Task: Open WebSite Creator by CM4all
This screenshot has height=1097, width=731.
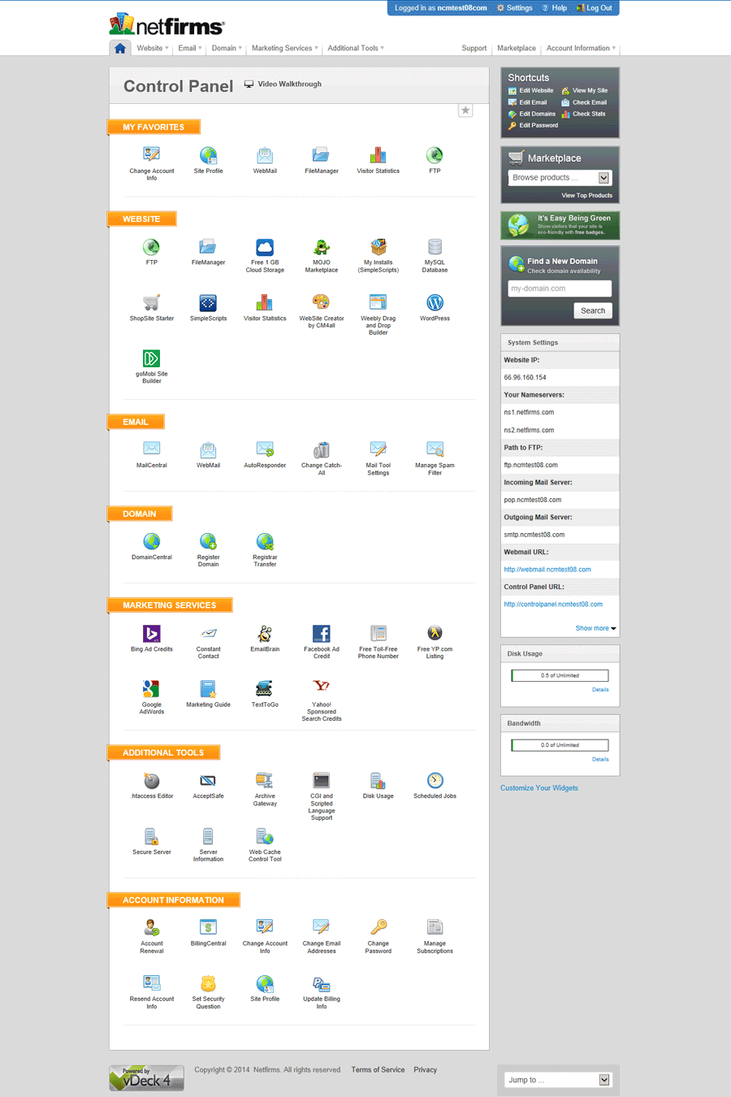Action: tap(322, 303)
